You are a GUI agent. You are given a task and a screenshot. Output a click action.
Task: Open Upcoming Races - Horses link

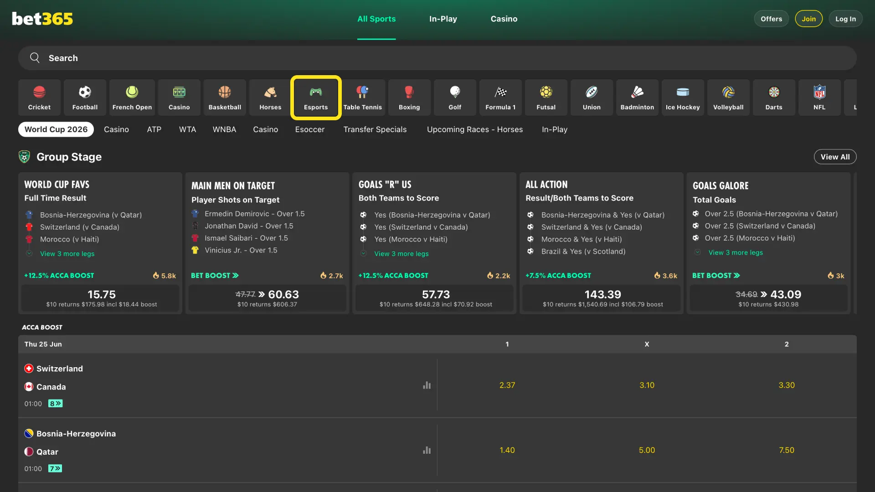[x=475, y=129]
